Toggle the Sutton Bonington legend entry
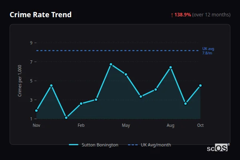This screenshot has width=240, height=160. coord(94,145)
